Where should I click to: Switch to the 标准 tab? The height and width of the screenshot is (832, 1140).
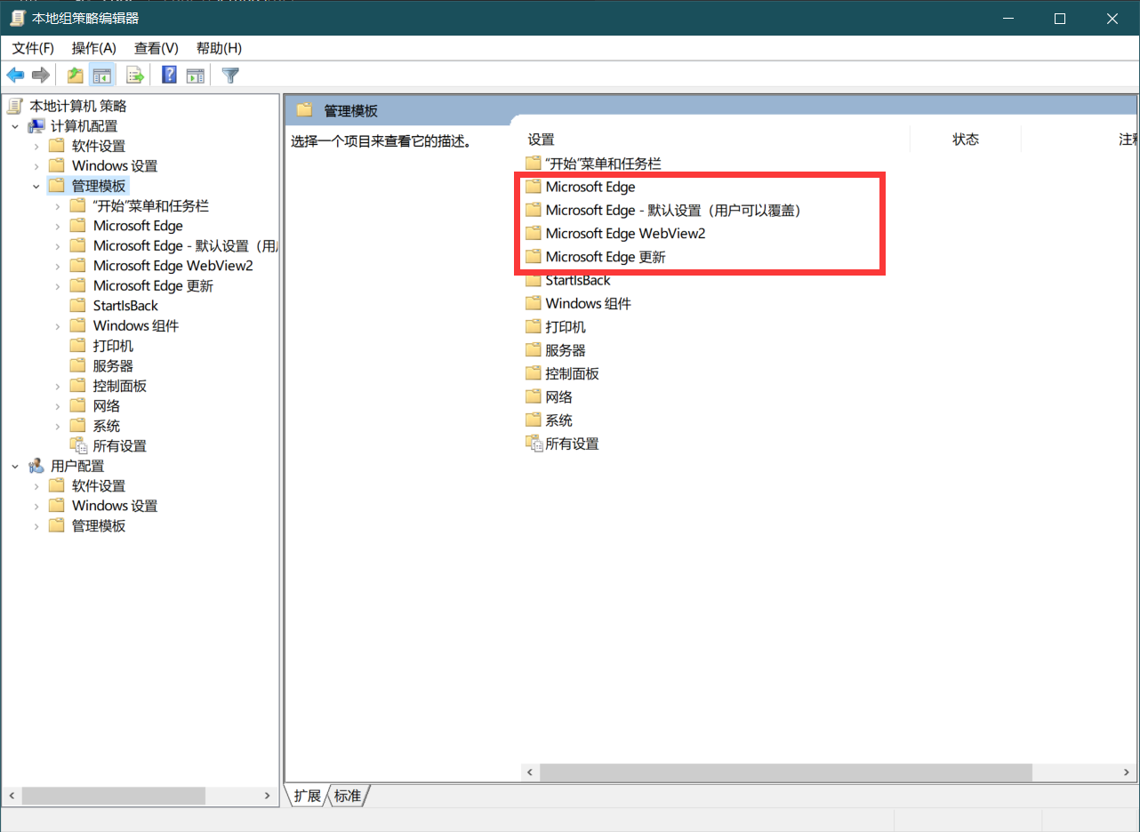point(348,796)
